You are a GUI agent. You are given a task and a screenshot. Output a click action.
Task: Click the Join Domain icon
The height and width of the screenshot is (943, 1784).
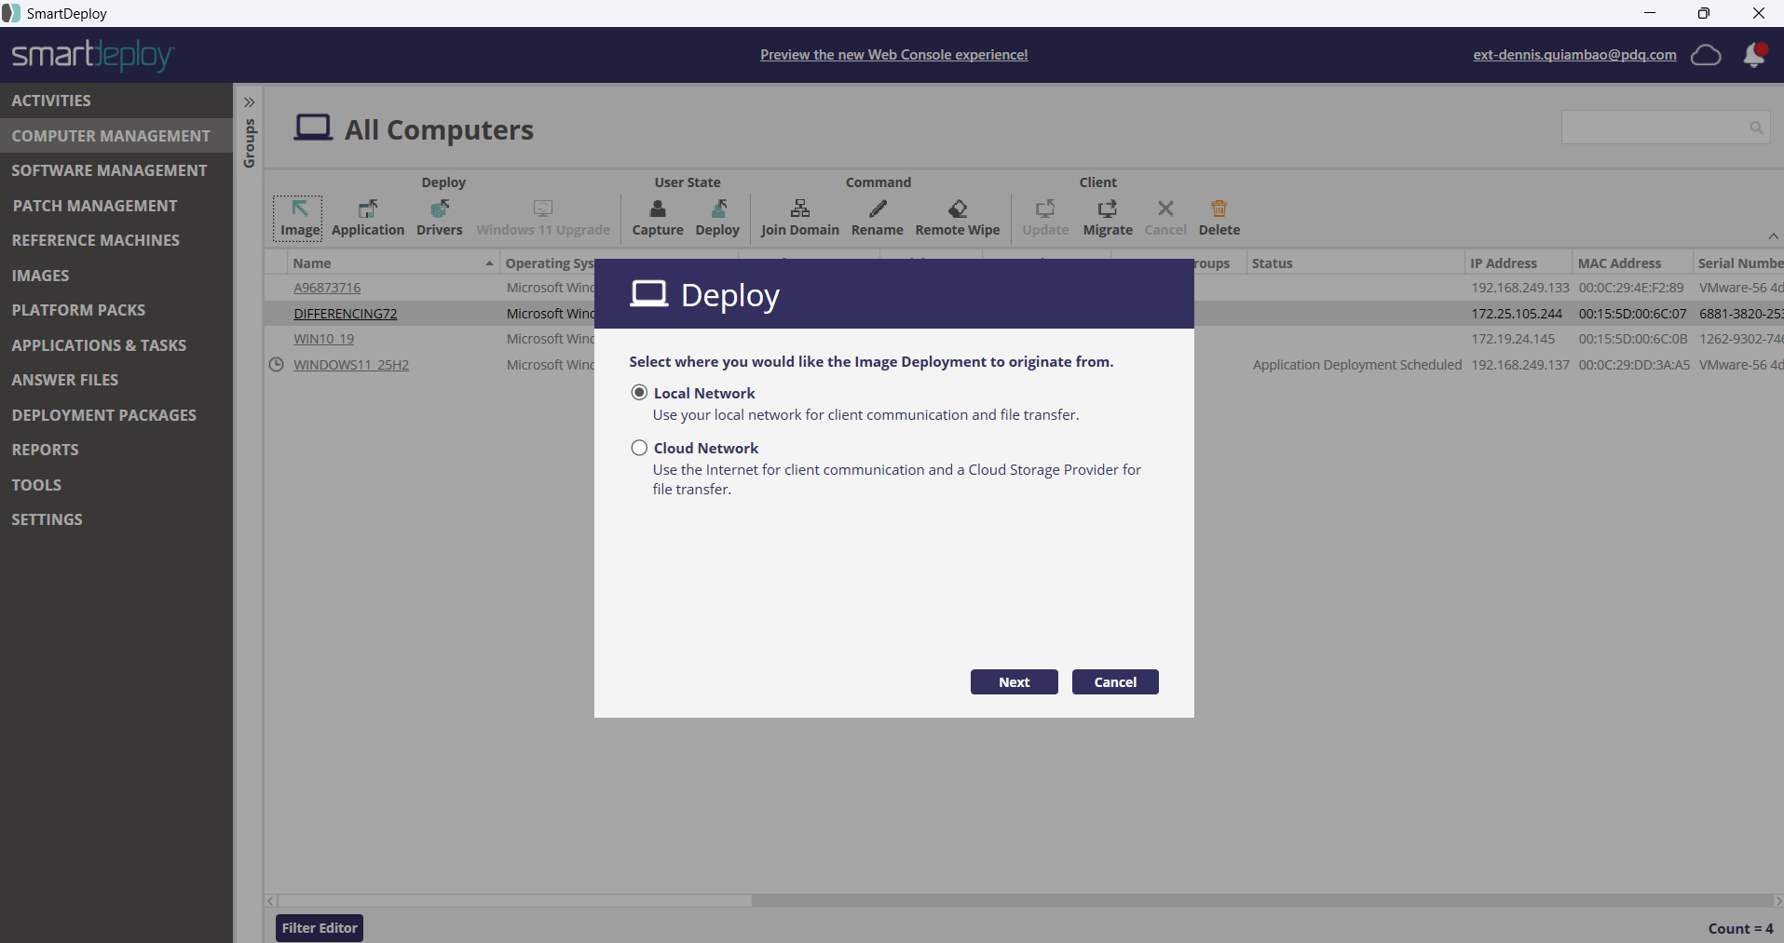coord(799,209)
